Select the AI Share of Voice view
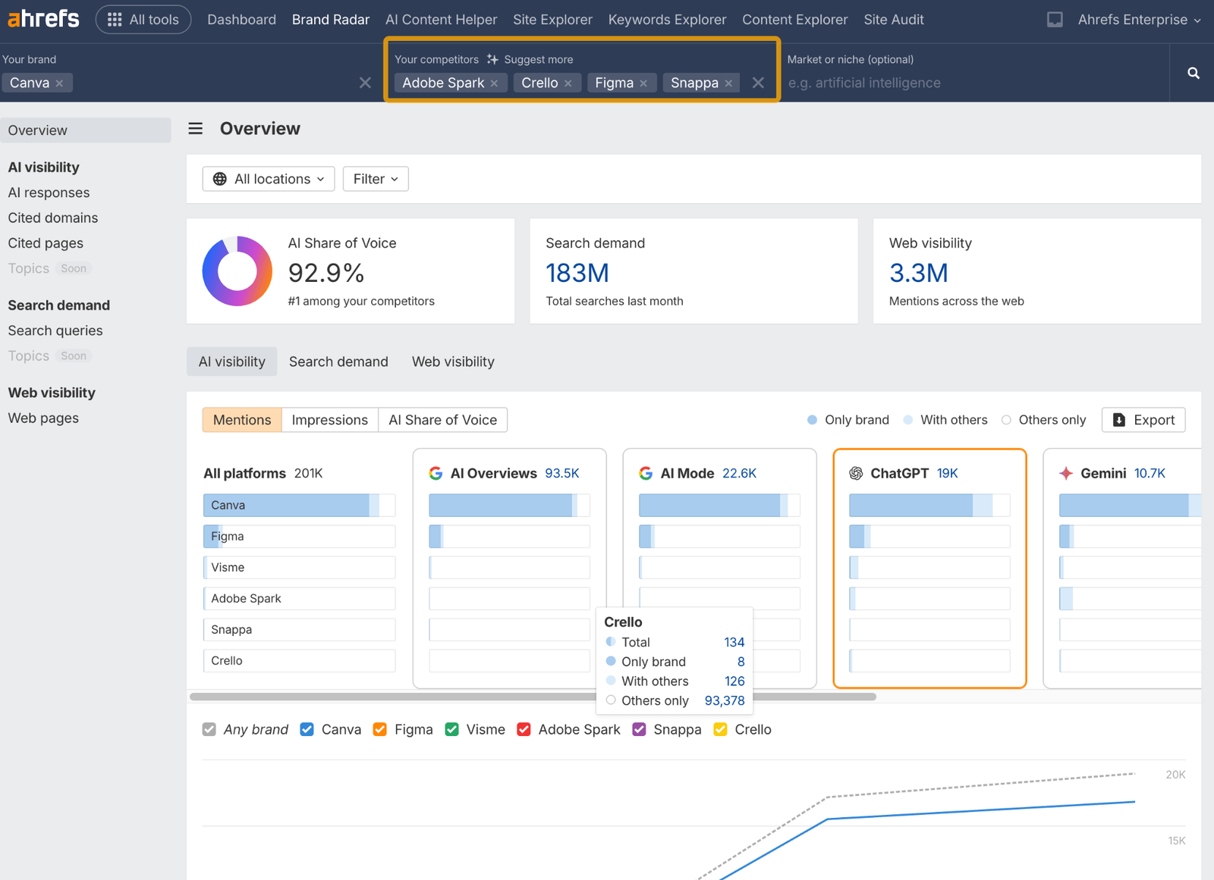 [x=443, y=420]
